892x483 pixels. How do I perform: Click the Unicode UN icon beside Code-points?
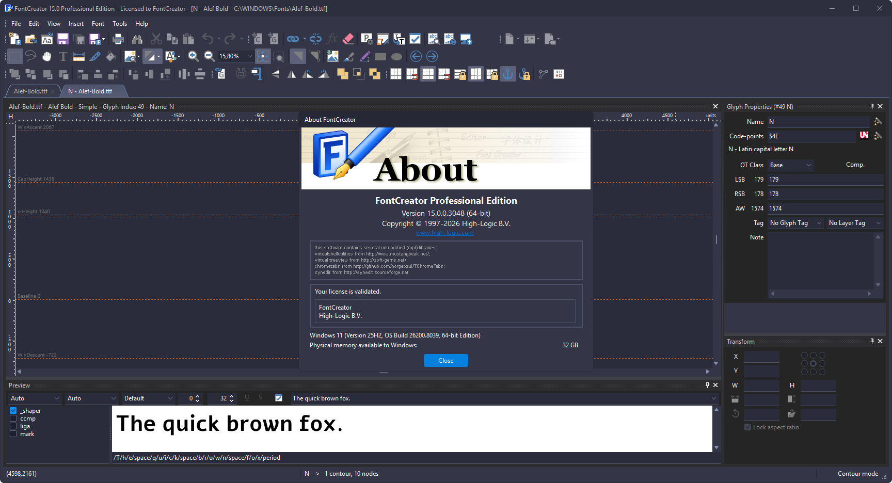coord(864,135)
